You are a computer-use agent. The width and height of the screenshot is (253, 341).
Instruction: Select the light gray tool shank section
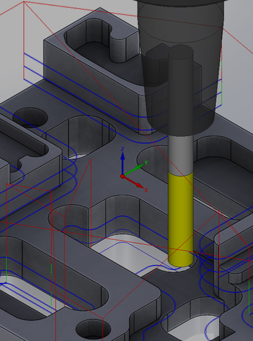tap(180, 155)
